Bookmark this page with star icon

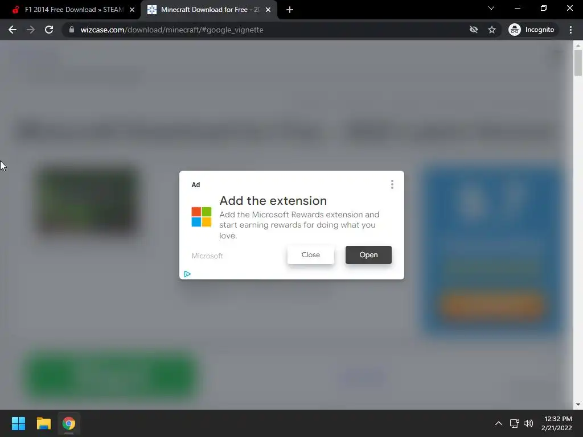point(492,30)
